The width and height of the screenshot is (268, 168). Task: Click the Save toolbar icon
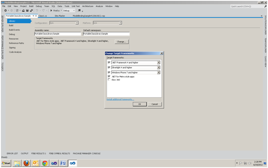point(27,11)
